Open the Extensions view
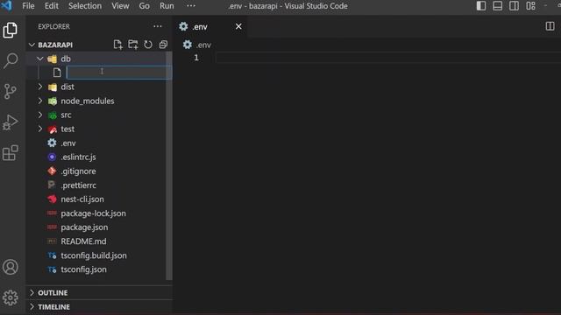The height and width of the screenshot is (315, 561). pyautogui.click(x=11, y=153)
